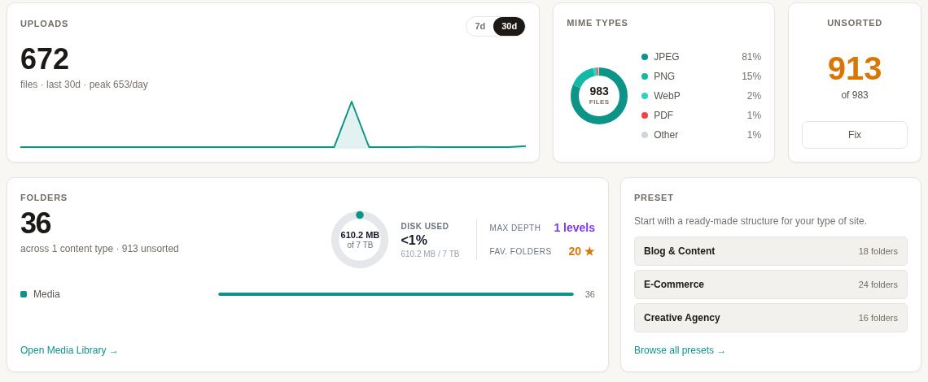Click the Other 1% value

coord(754,135)
